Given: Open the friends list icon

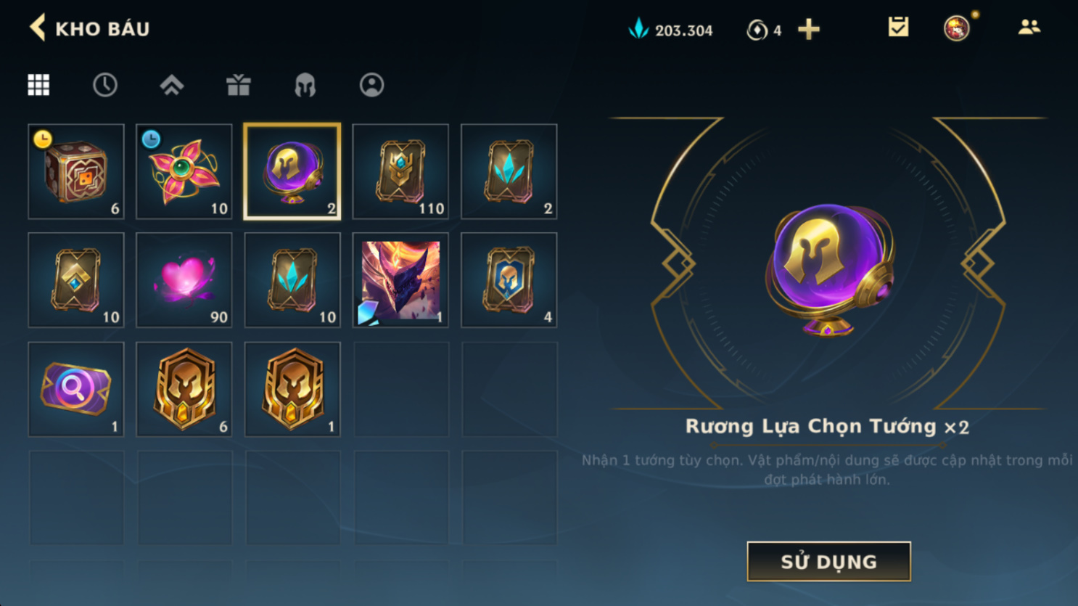Looking at the screenshot, I should tap(1029, 28).
